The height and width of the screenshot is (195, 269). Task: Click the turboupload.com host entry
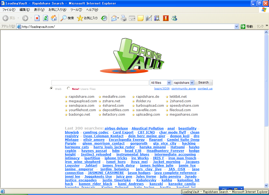(x=150, y=106)
